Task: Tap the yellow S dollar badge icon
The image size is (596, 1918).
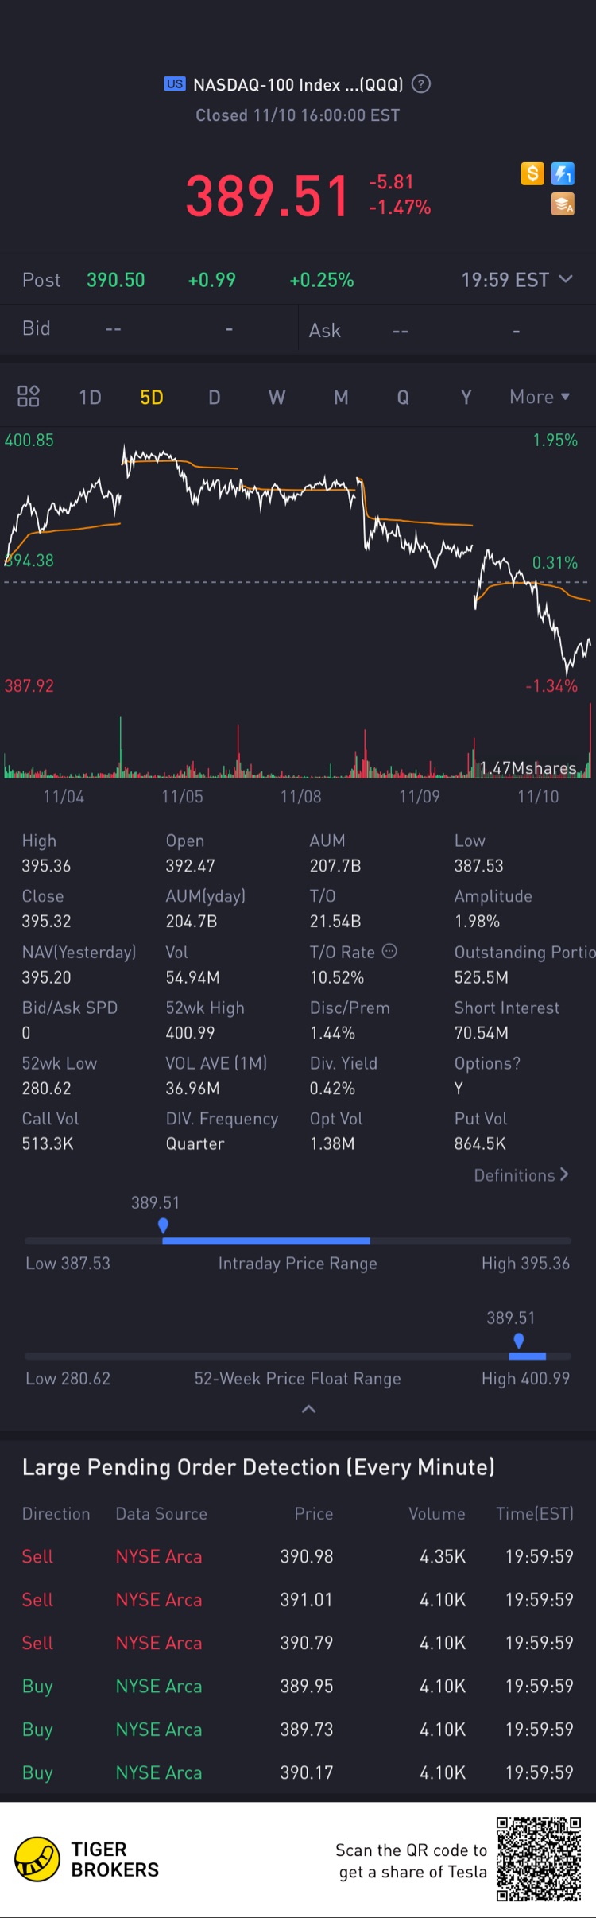Action: tap(532, 173)
